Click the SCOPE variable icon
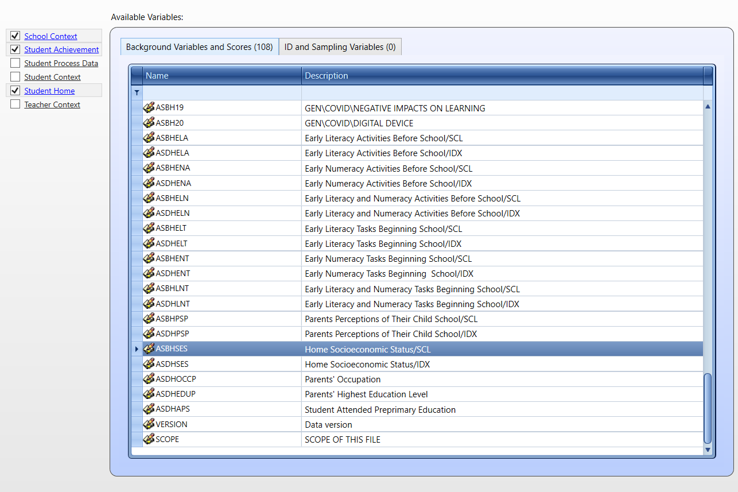 click(x=149, y=439)
